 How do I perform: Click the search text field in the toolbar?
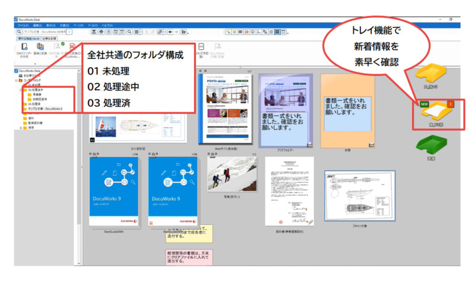(45, 32)
